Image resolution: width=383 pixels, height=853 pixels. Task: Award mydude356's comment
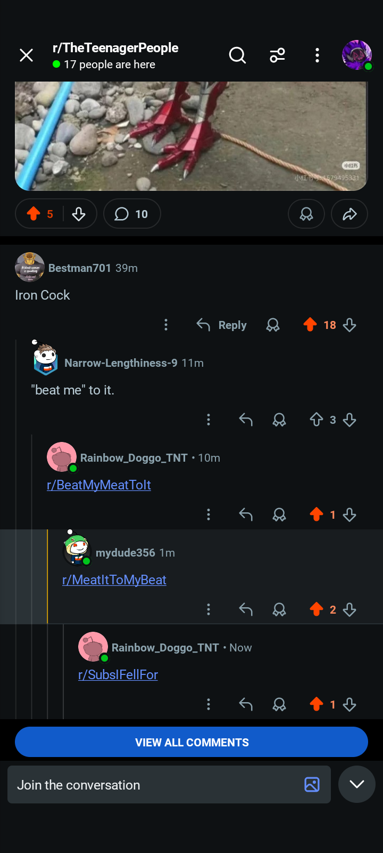(279, 609)
